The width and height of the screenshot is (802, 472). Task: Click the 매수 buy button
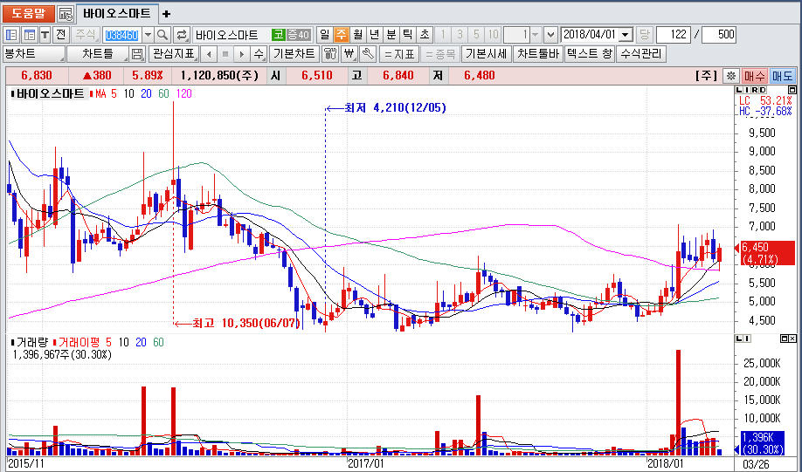pos(755,76)
